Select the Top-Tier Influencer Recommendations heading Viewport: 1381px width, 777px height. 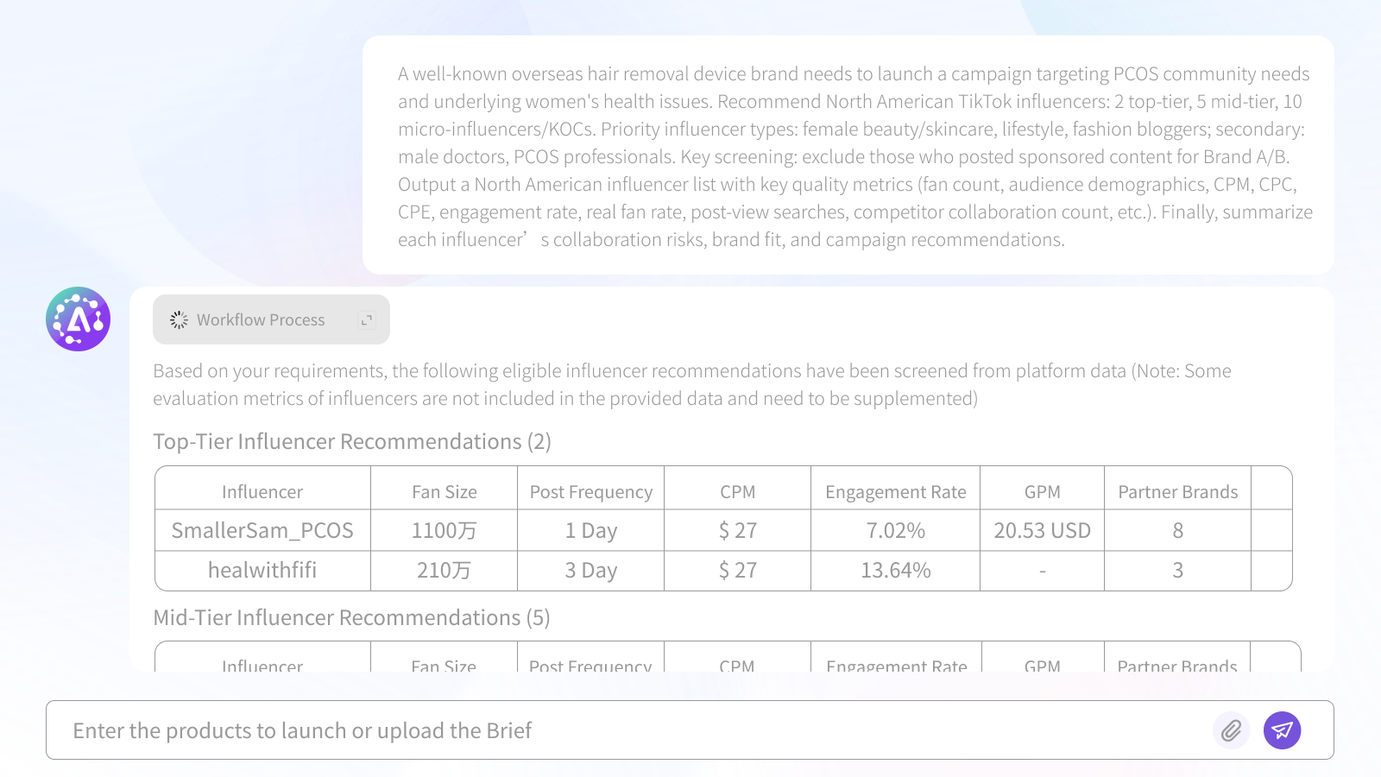[352, 442]
